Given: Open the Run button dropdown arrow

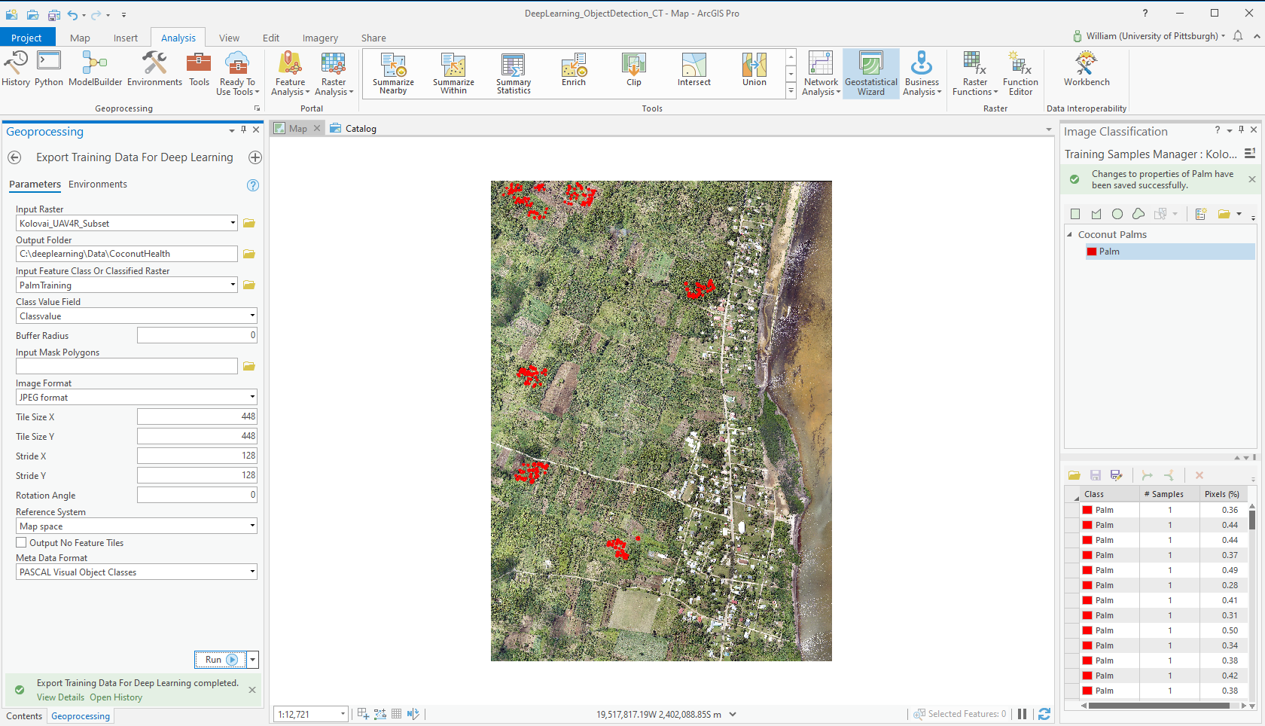Looking at the screenshot, I should pos(253,660).
